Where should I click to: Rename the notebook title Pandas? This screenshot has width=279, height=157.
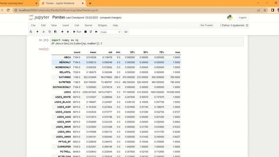58,17
